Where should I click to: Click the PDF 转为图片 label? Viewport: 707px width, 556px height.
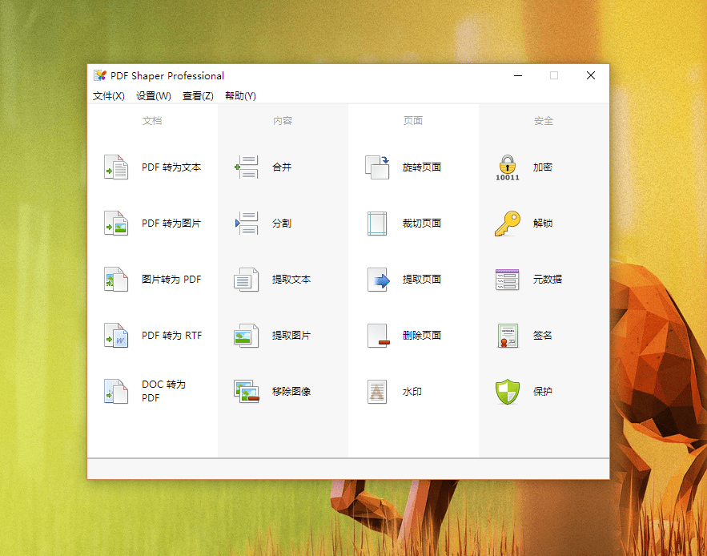(171, 223)
